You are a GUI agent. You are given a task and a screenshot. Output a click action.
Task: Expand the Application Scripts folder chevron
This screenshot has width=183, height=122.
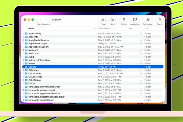click(24, 43)
